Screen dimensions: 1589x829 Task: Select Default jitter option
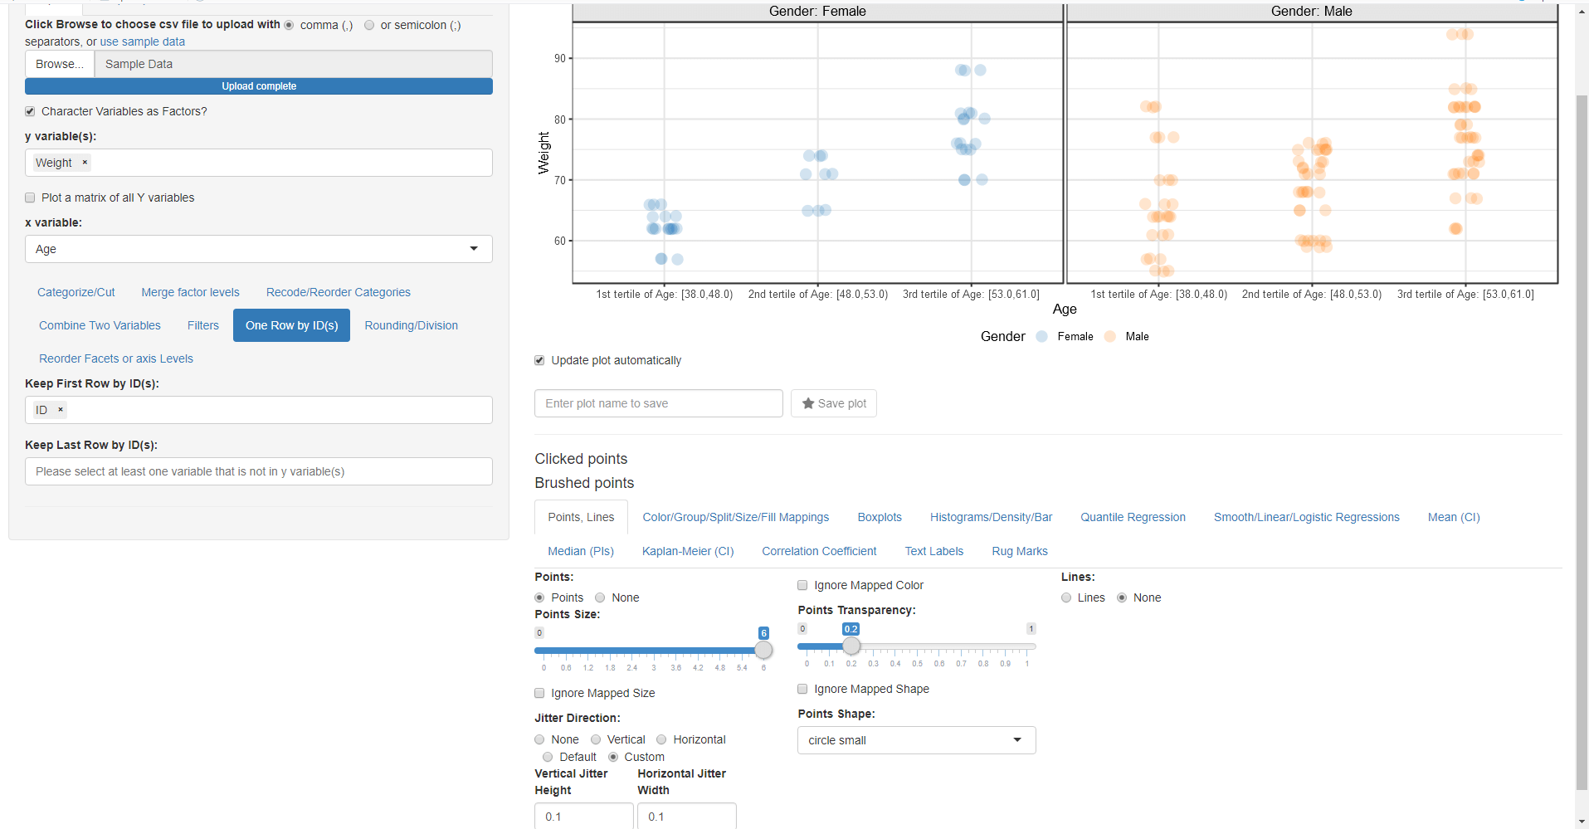pyautogui.click(x=548, y=757)
